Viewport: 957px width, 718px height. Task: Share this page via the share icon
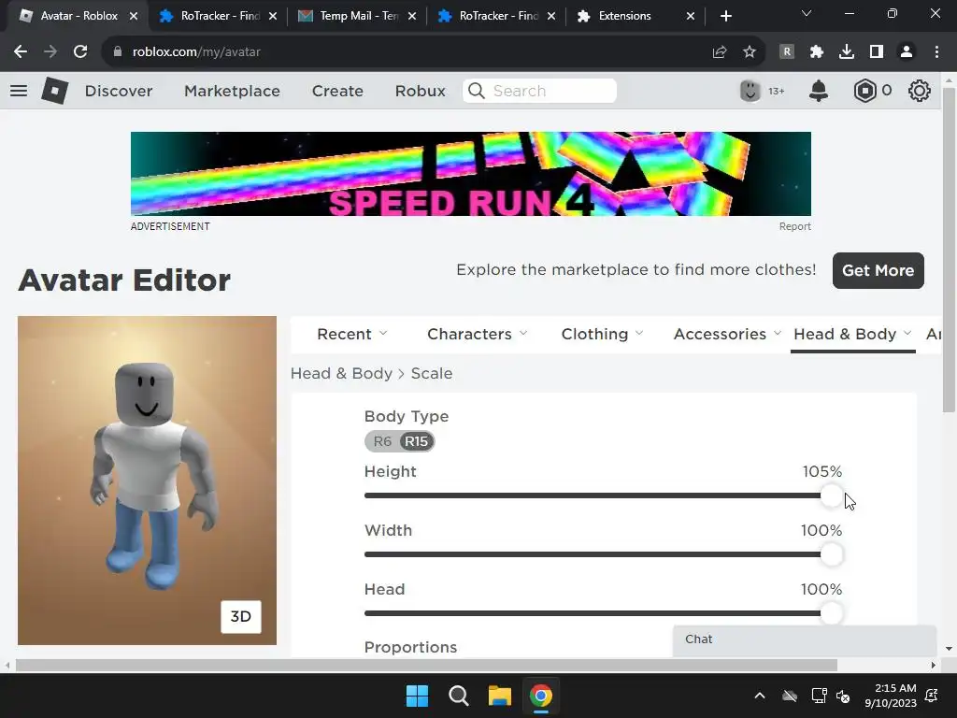pos(720,52)
